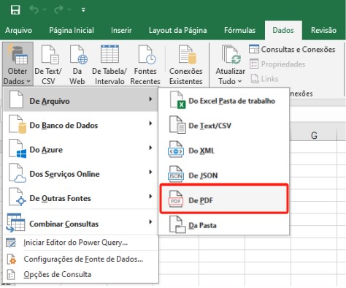Select Dos Serviços Online menu entry
Image resolution: width=346 pixels, height=288 pixels.
click(80, 174)
